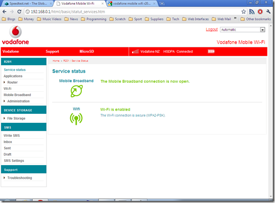The width and height of the screenshot is (275, 203).
Task: Open the Scratch bookmark folder
Action: tap(118, 19)
